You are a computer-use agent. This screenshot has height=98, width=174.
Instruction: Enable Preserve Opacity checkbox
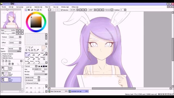(2, 54)
